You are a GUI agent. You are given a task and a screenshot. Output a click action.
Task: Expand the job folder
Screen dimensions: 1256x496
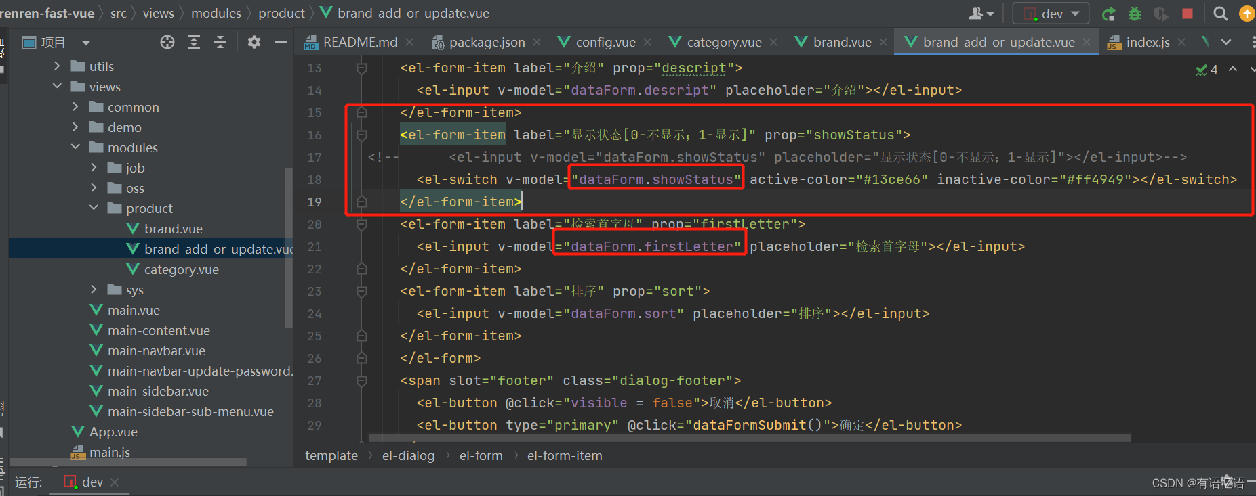94,168
